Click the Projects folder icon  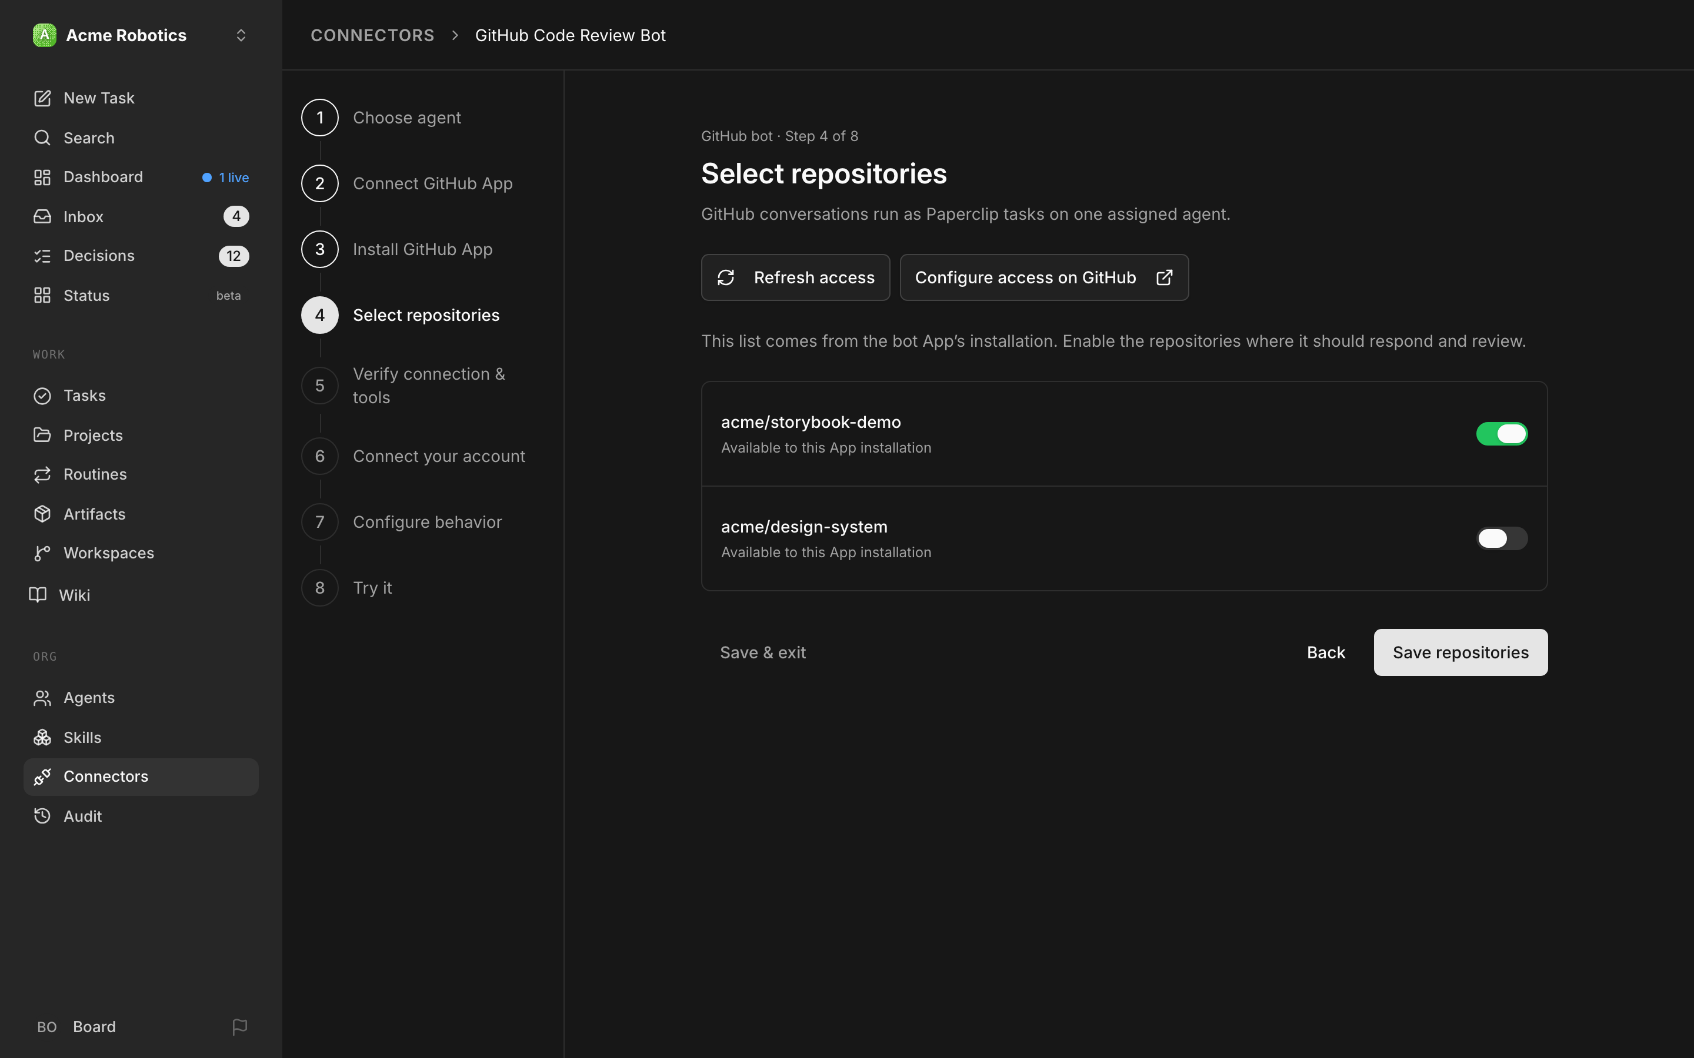(x=42, y=435)
